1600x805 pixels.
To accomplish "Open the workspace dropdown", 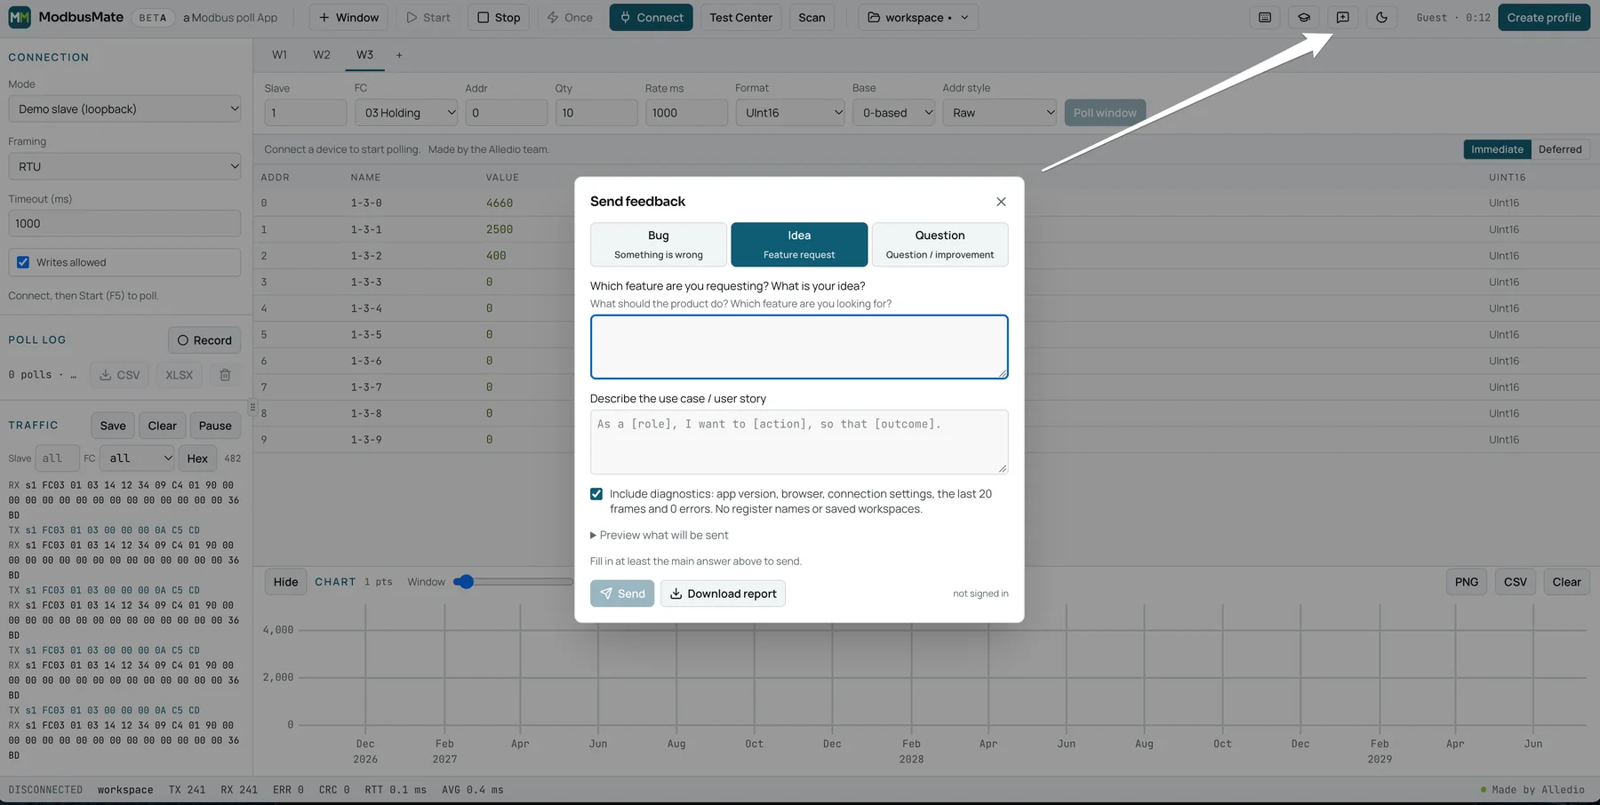I will 918,18.
